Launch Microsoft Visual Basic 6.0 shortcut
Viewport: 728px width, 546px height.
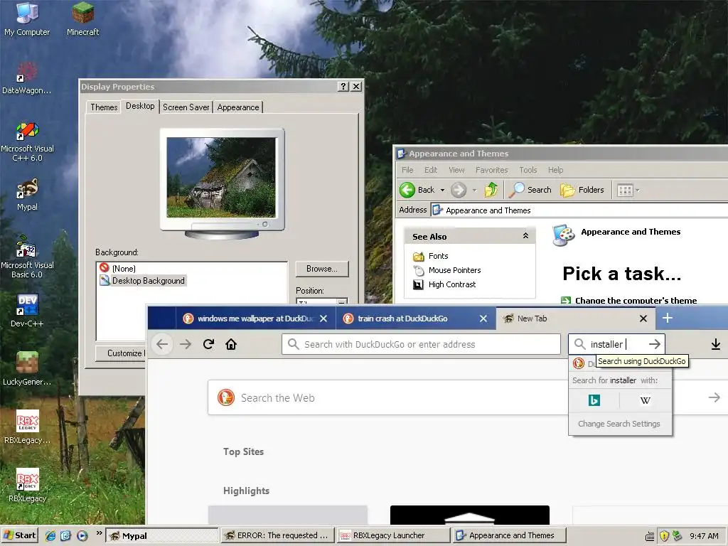[x=27, y=257]
